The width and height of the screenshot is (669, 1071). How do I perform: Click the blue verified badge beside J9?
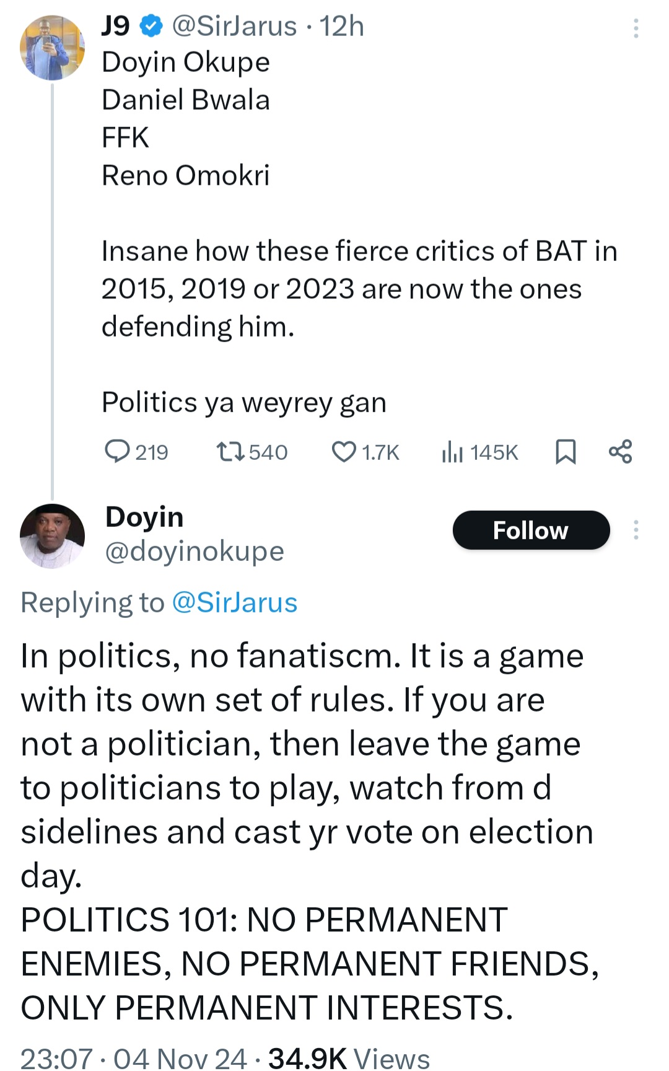(151, 27)
